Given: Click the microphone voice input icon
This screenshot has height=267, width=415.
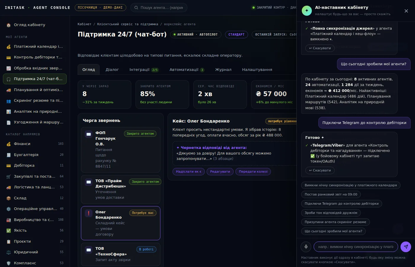Looking at the screenshot, I should point(306,247).
